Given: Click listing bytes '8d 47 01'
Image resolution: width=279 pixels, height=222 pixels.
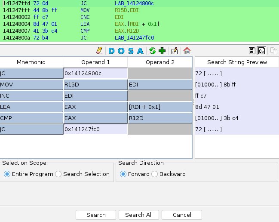Looking at the screenshot, I should pyautogui.click(x=45, y=24).
